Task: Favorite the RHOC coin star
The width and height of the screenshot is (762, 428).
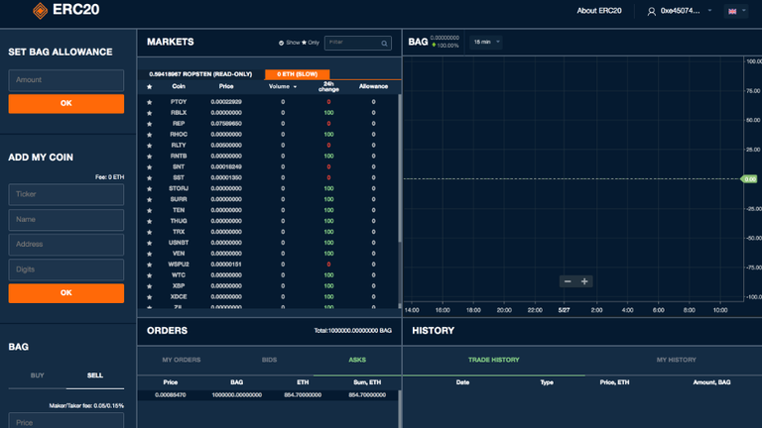Action: tap(149, 135)
